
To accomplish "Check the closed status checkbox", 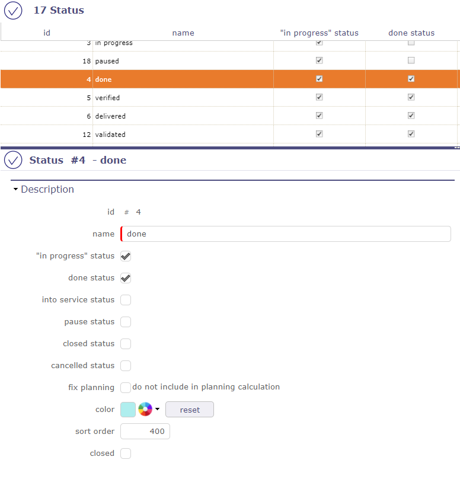I will click(126, 344).
